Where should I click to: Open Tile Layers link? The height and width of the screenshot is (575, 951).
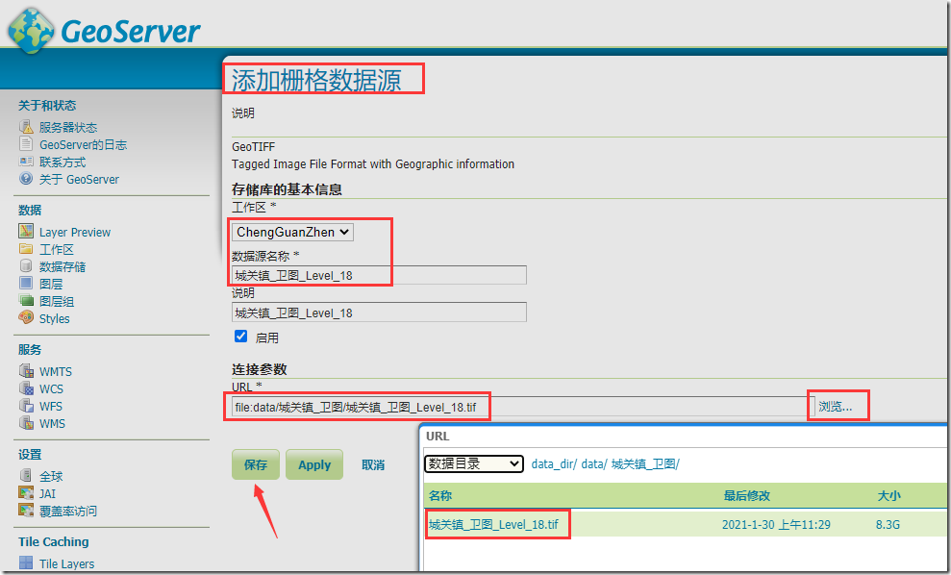(x=66, y=563)
